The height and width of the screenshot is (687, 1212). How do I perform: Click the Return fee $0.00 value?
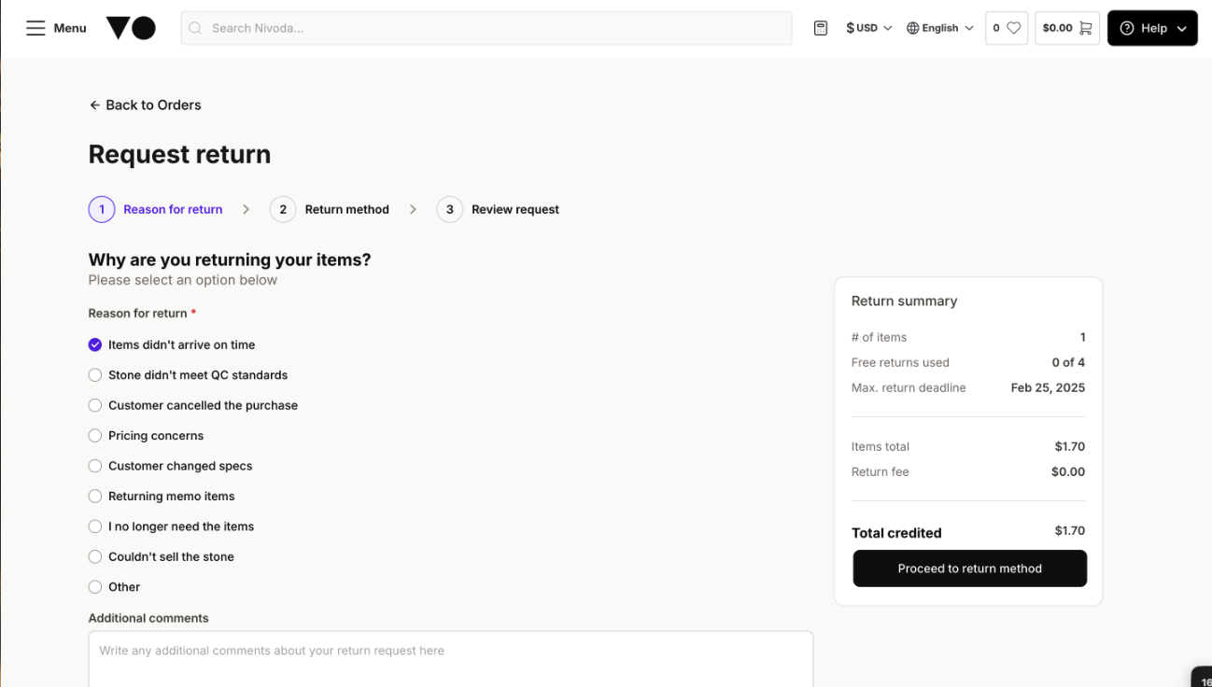coord(1068,471)
